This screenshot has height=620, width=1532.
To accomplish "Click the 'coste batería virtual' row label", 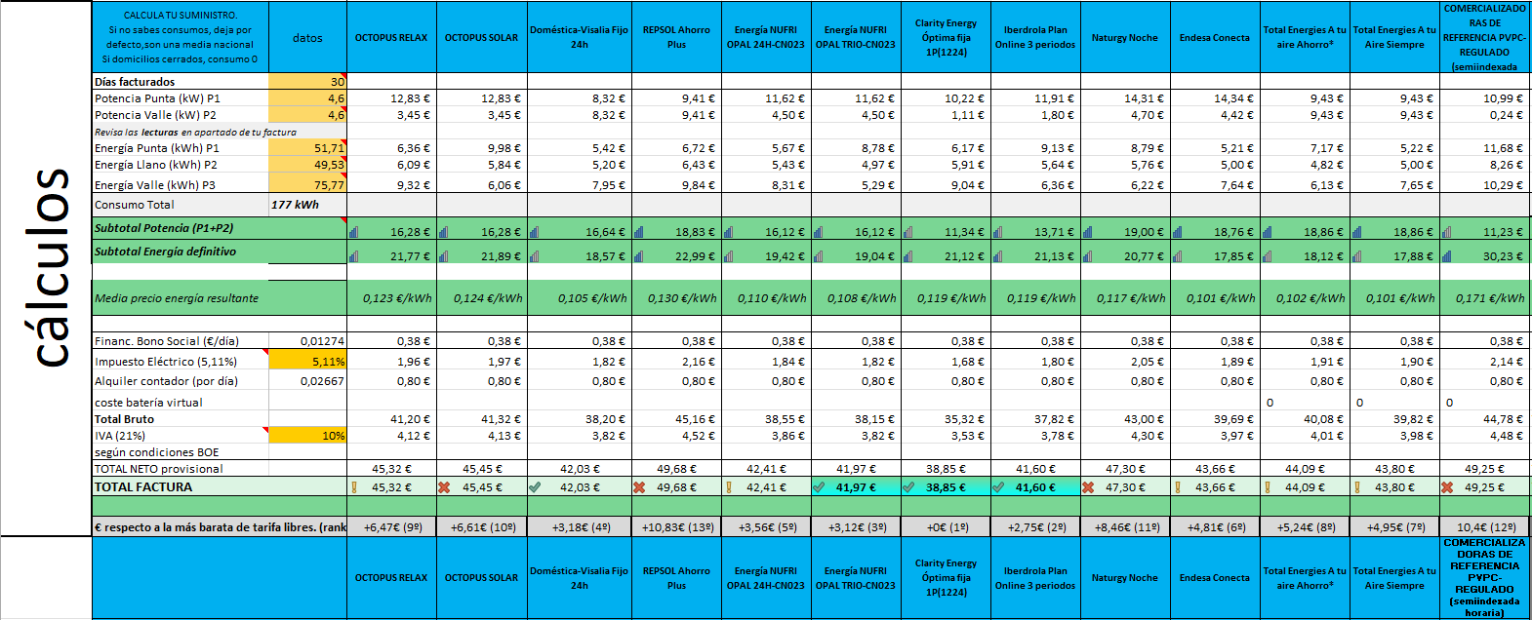I will 148,403.
